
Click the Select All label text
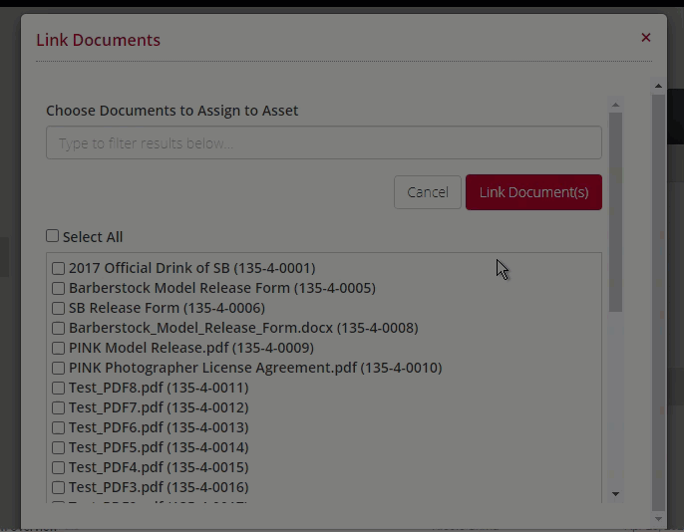point(93,237)
